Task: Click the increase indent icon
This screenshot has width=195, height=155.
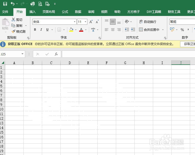Action: click(x=133, y=30)
